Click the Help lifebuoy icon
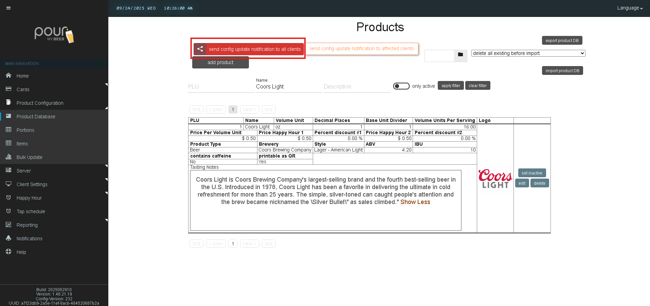 8,252
